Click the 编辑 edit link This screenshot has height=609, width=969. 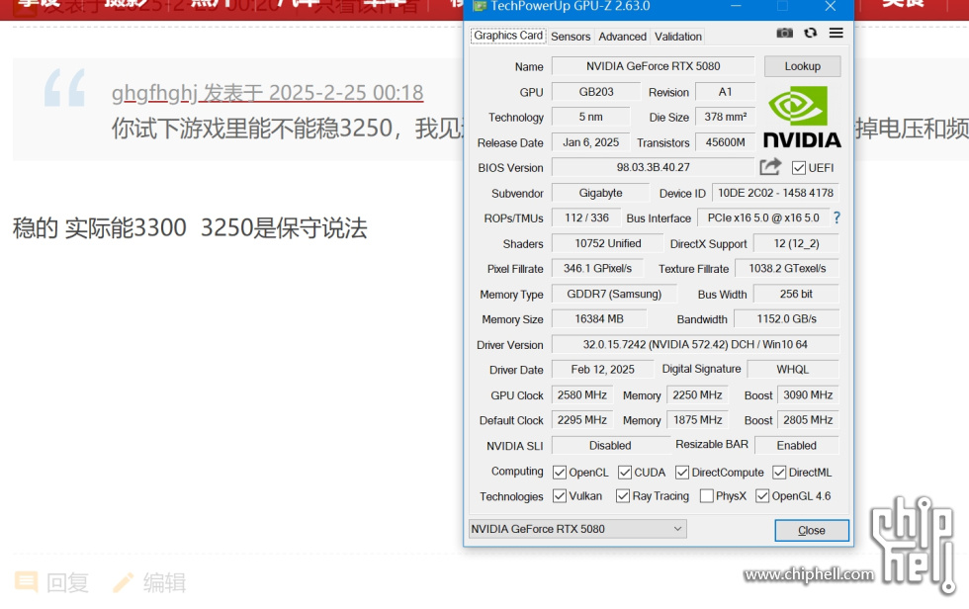tap(164, 582)
